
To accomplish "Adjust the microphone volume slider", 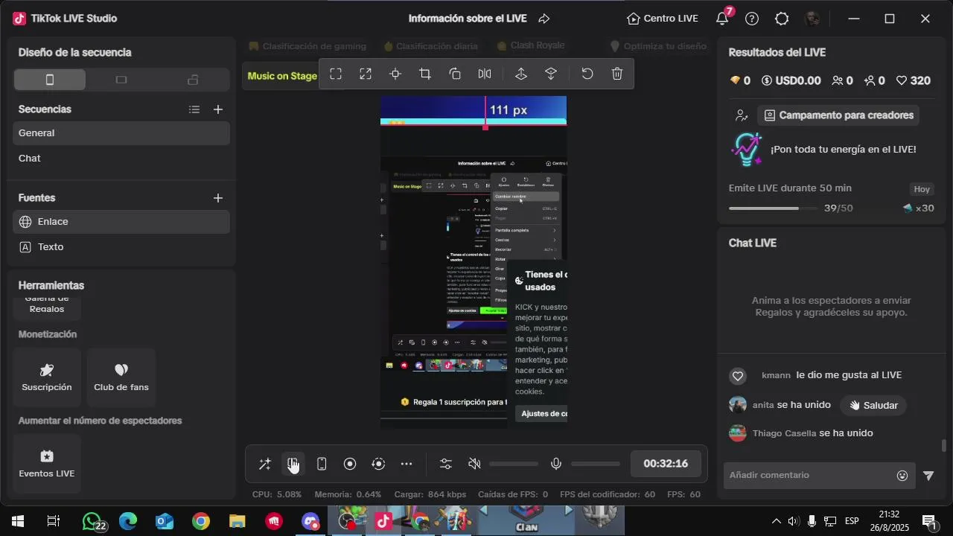I will (x=596, y=464).
